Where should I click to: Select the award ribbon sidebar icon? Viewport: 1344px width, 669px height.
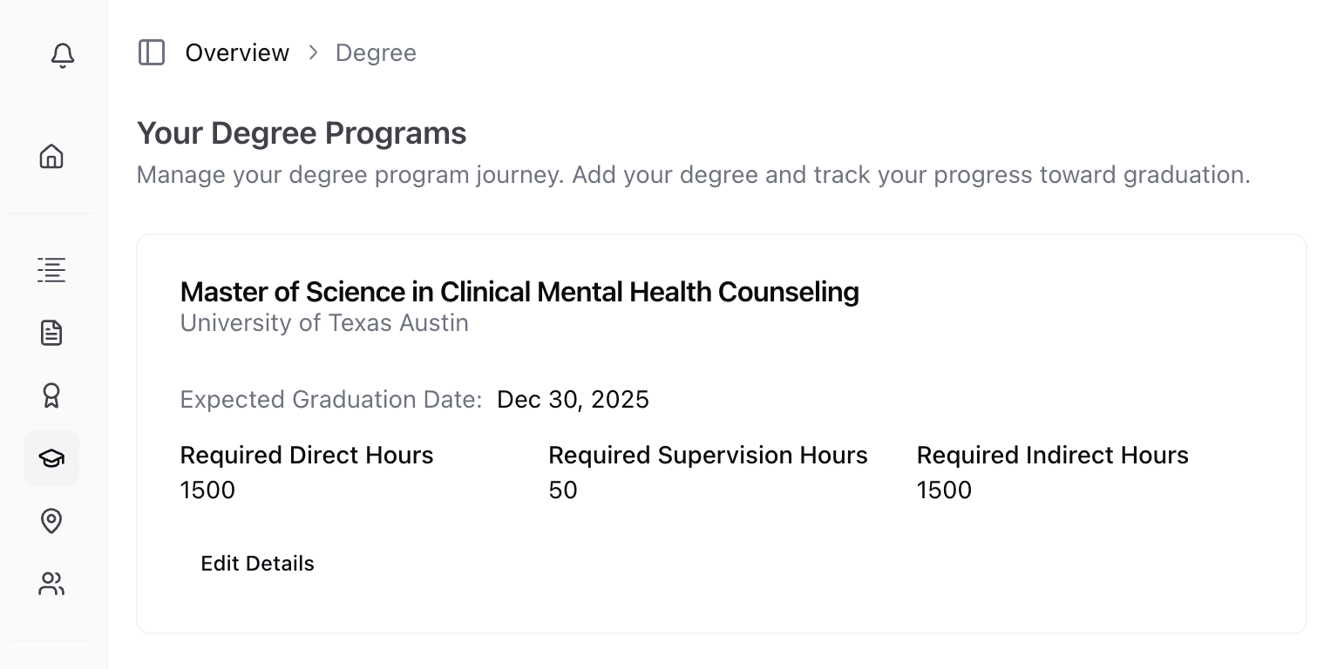pyautogui.click(x=51, y=395)
